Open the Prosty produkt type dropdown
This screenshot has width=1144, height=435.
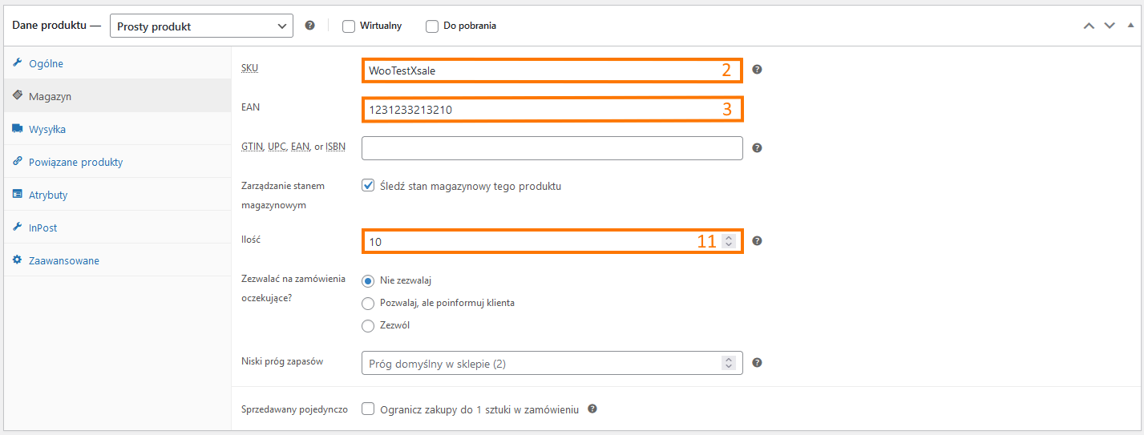[x=201, y=26]
